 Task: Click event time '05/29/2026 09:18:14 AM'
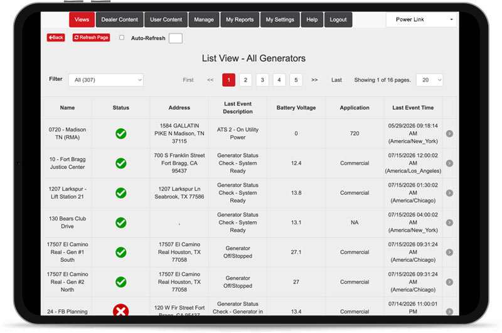(x=413, y=129)
